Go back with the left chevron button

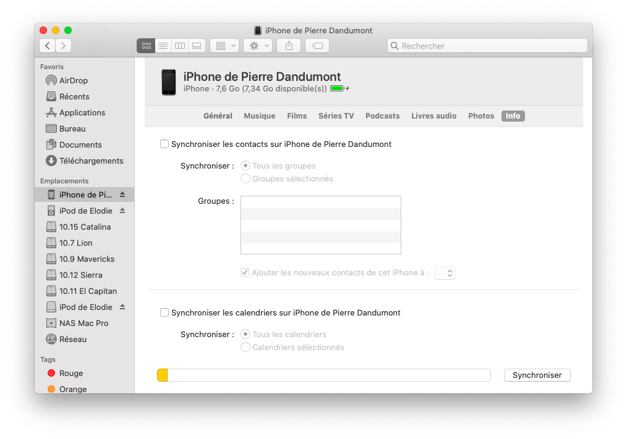(x=48, y=46)
